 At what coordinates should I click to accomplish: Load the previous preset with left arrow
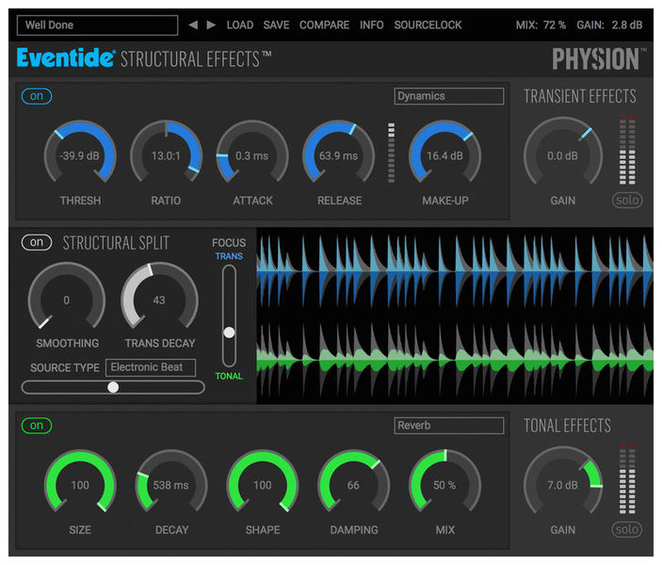click(193, 24)
